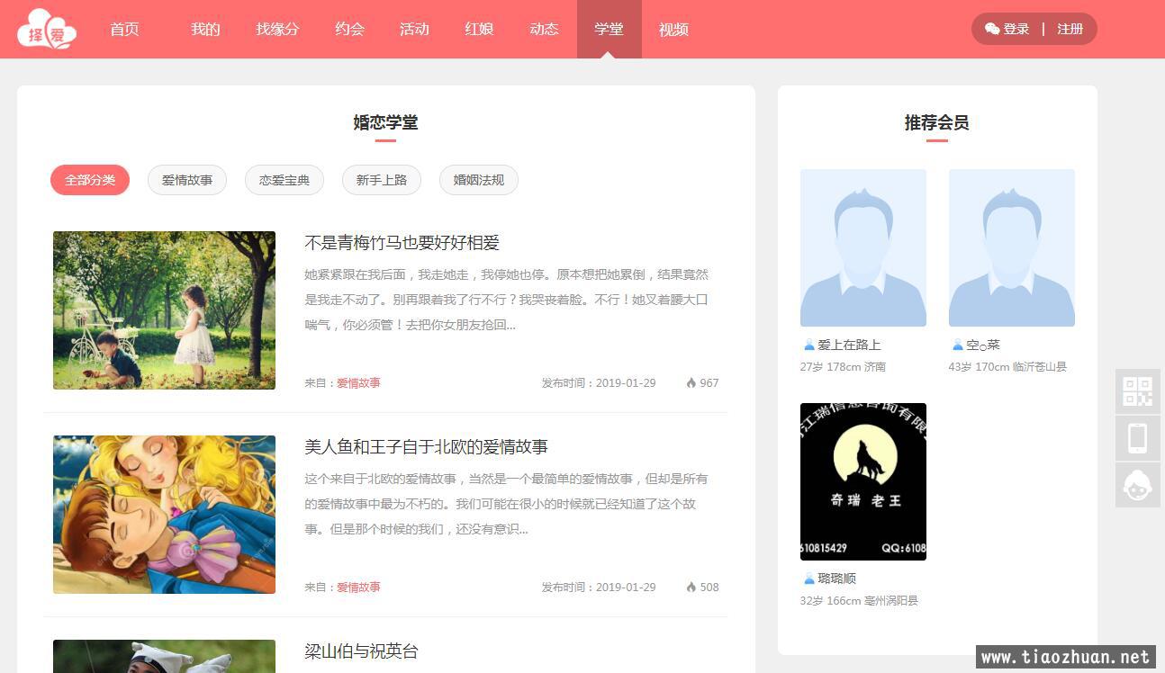Image resolution: width=1165 pixels, height=673 pixels.
Task: Click member name 空○菜
Action: 983,345
